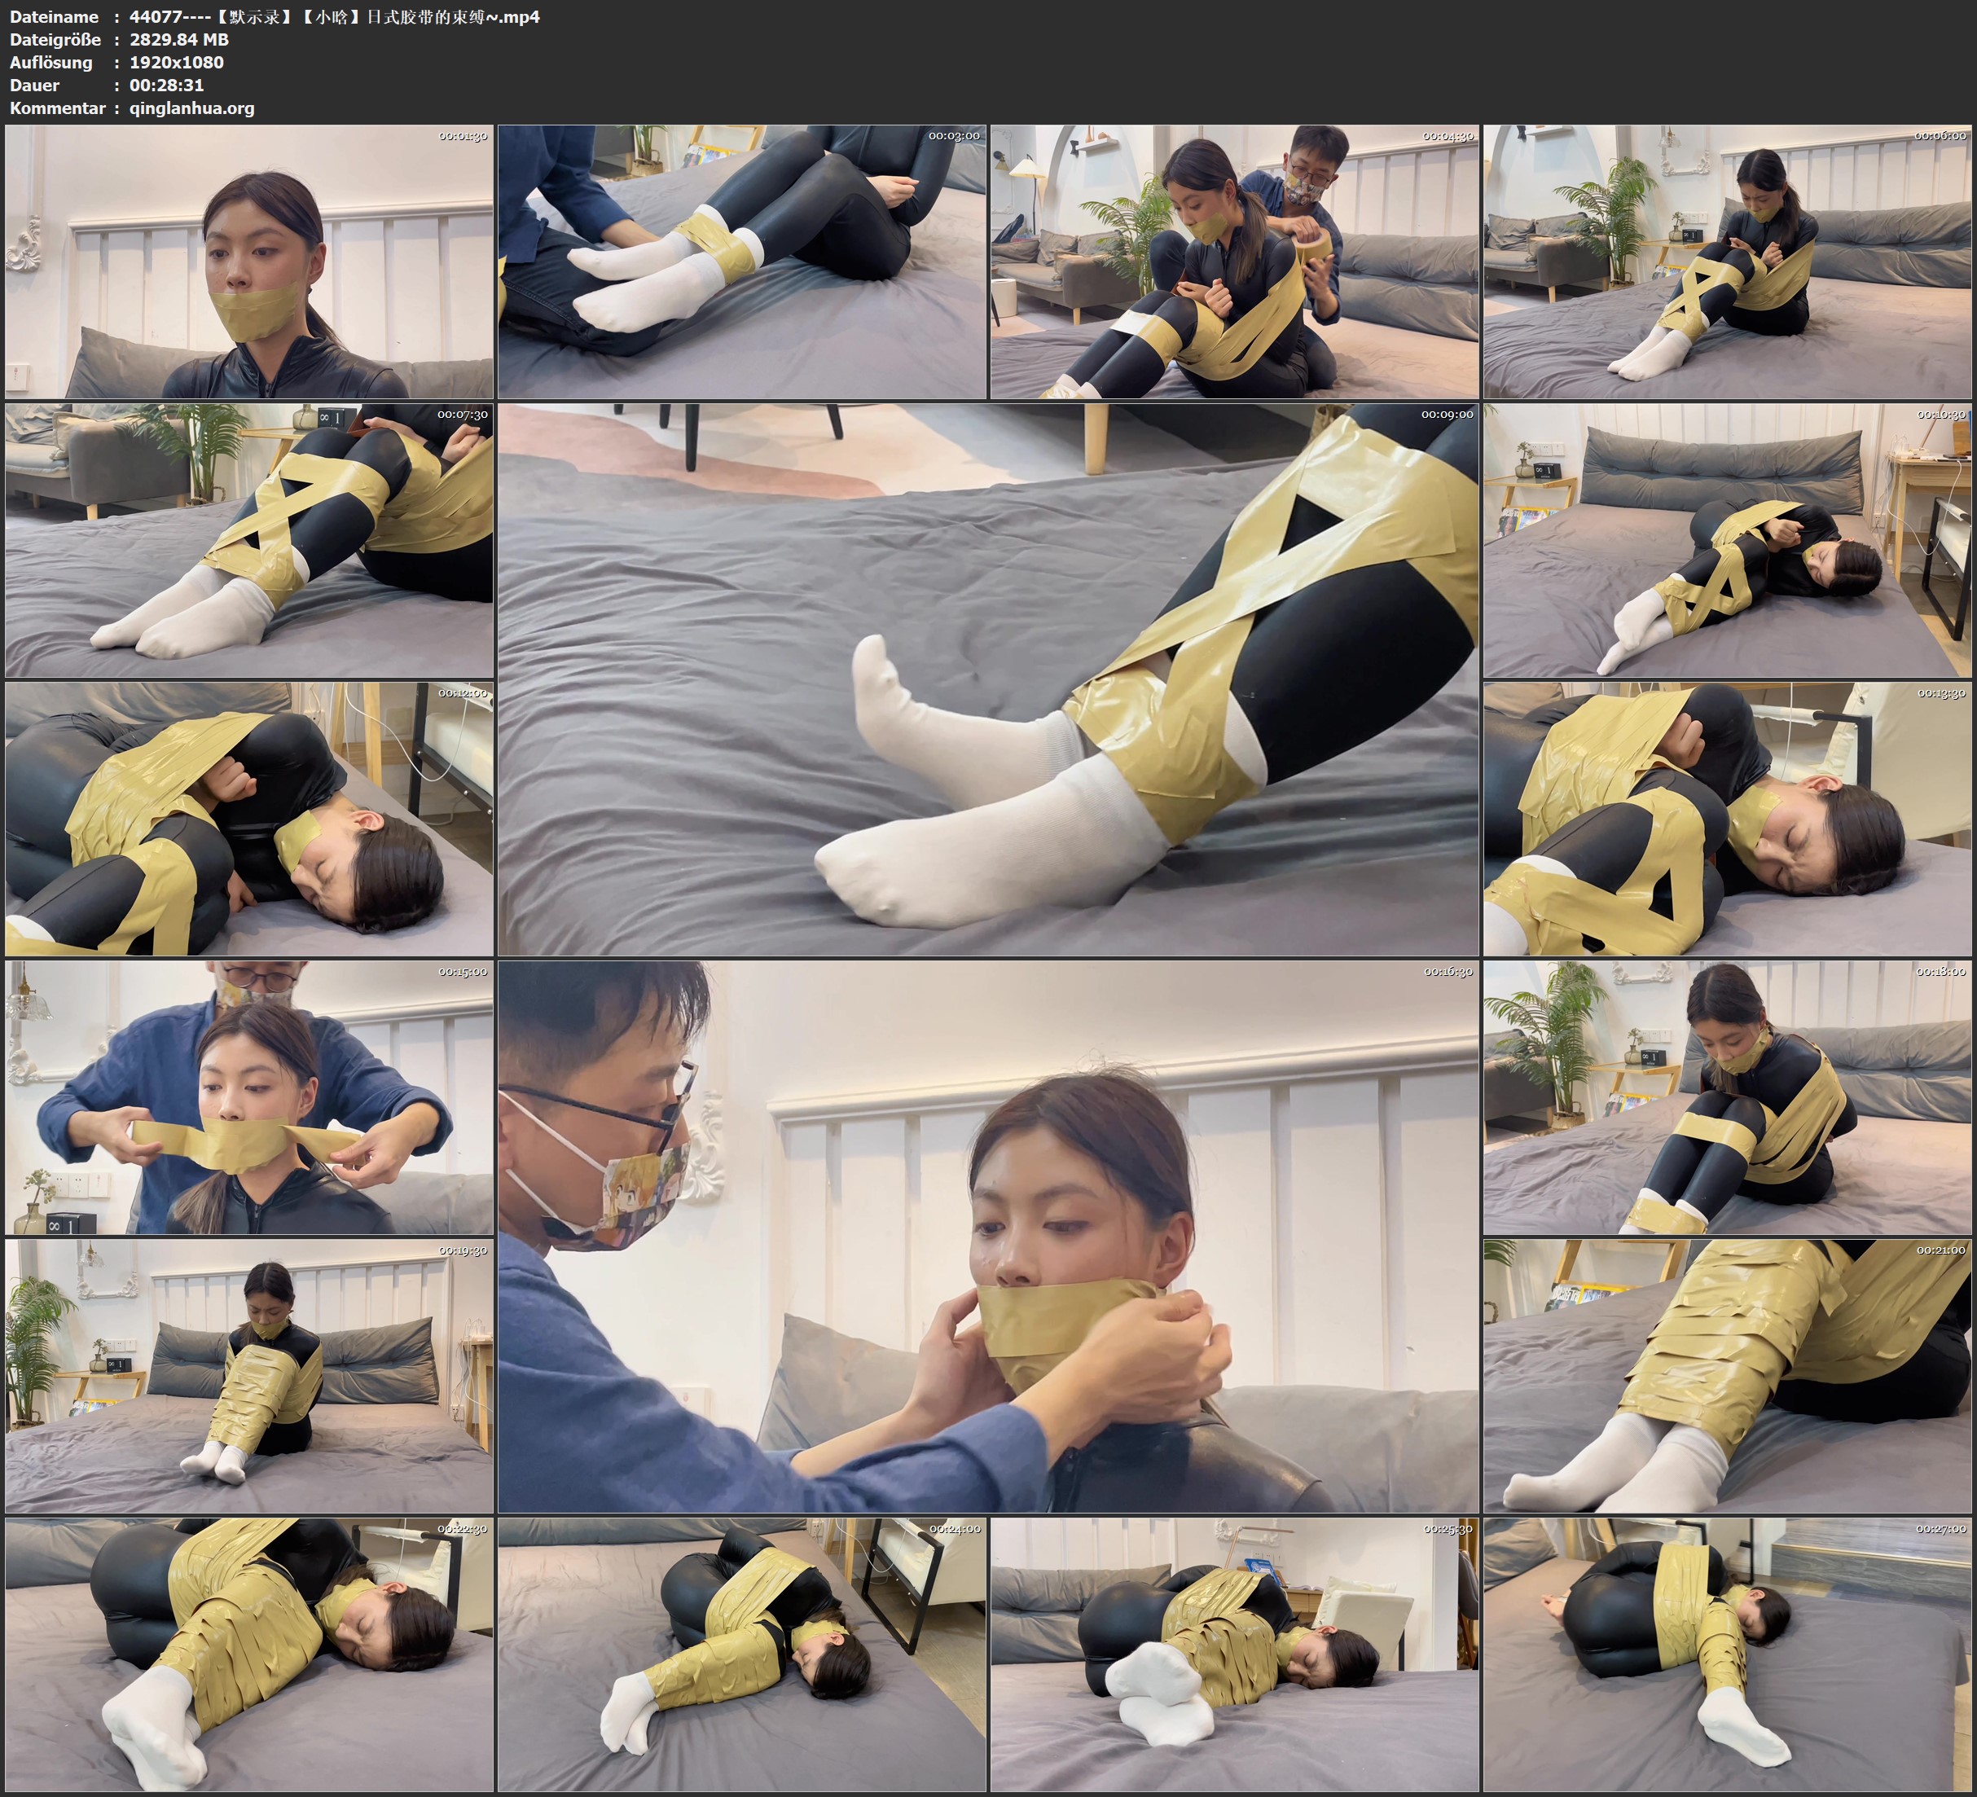
Task: Select the frame marked 00:12:00
Action: click(249, 819)
